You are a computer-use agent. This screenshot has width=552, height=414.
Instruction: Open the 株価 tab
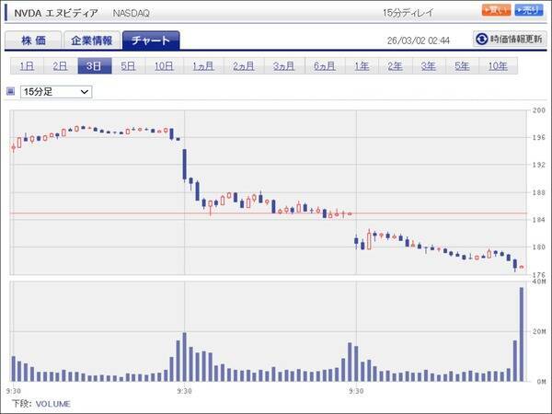point(33,40)
